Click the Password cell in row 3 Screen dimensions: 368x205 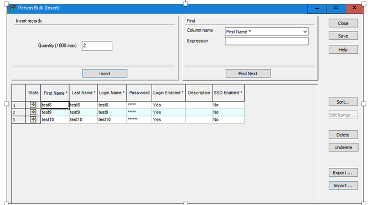click(x=139, y=120)
